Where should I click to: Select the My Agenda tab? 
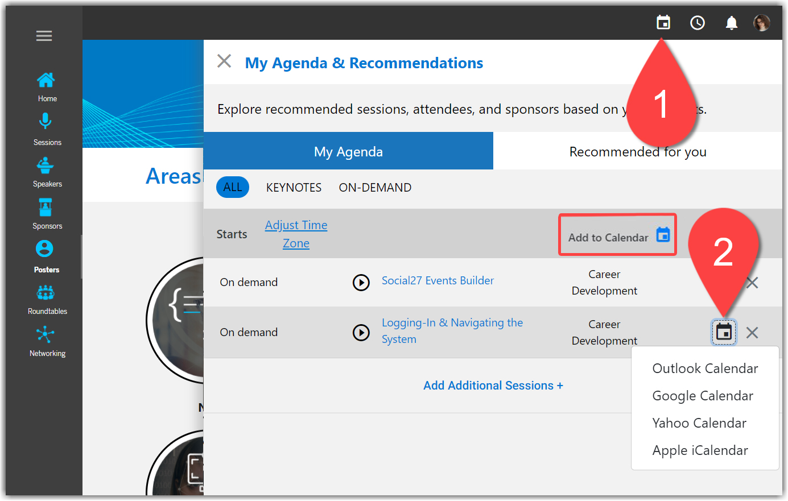click(348, 152)
